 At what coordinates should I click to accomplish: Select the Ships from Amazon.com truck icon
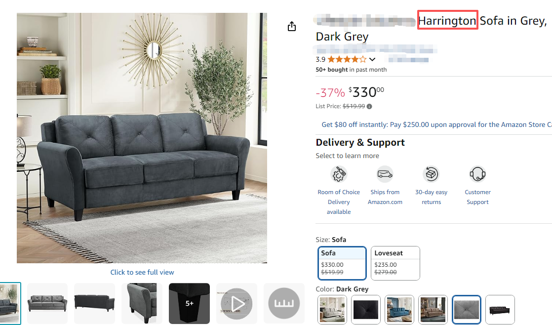(x=385, y=174)
